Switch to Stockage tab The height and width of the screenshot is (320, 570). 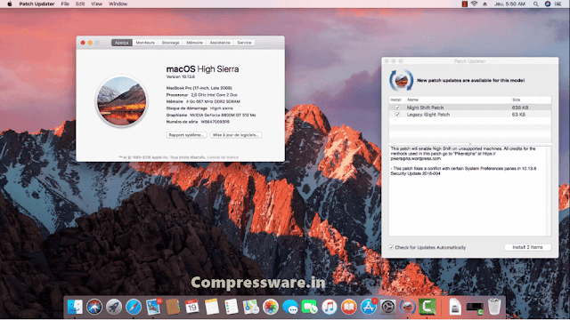click(x=170, y=43)
